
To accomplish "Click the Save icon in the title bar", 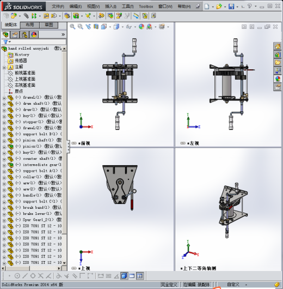I will tap(231, 7).
